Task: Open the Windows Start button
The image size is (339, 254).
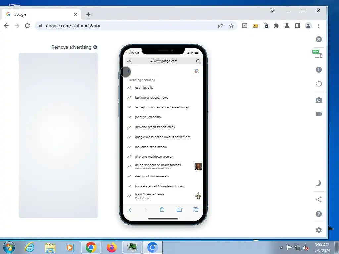Action: coord(9,247)
